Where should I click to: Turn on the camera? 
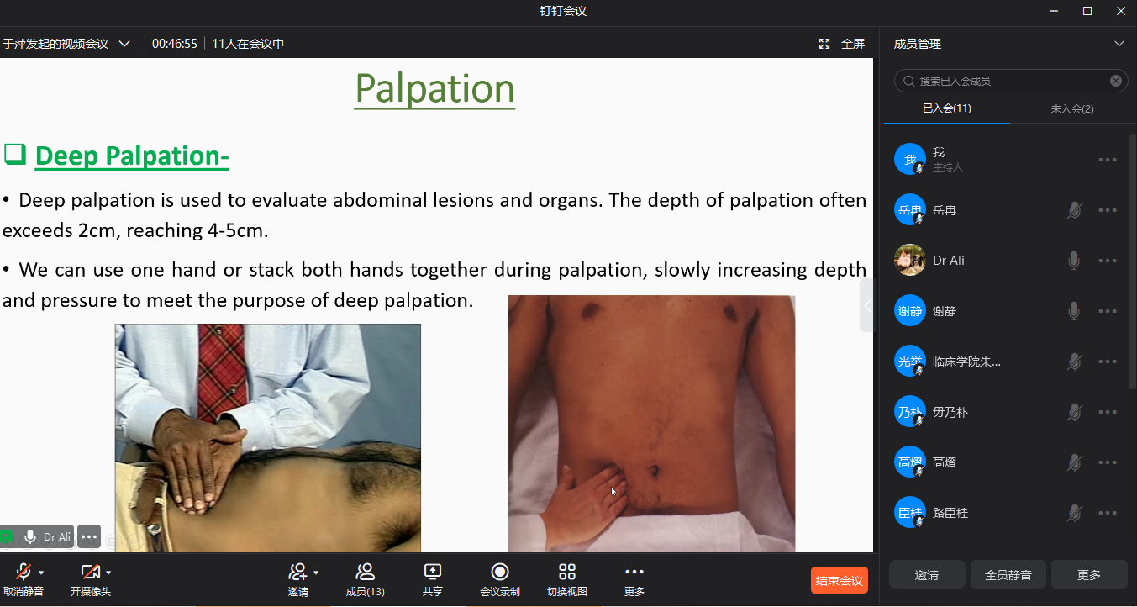pyautogui.click(x=89, y=573)
